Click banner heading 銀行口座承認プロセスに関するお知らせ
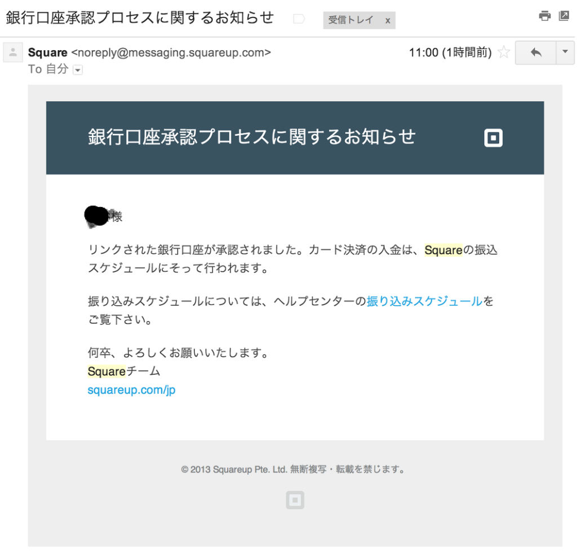The image size is (577, 559). [252, 137]
